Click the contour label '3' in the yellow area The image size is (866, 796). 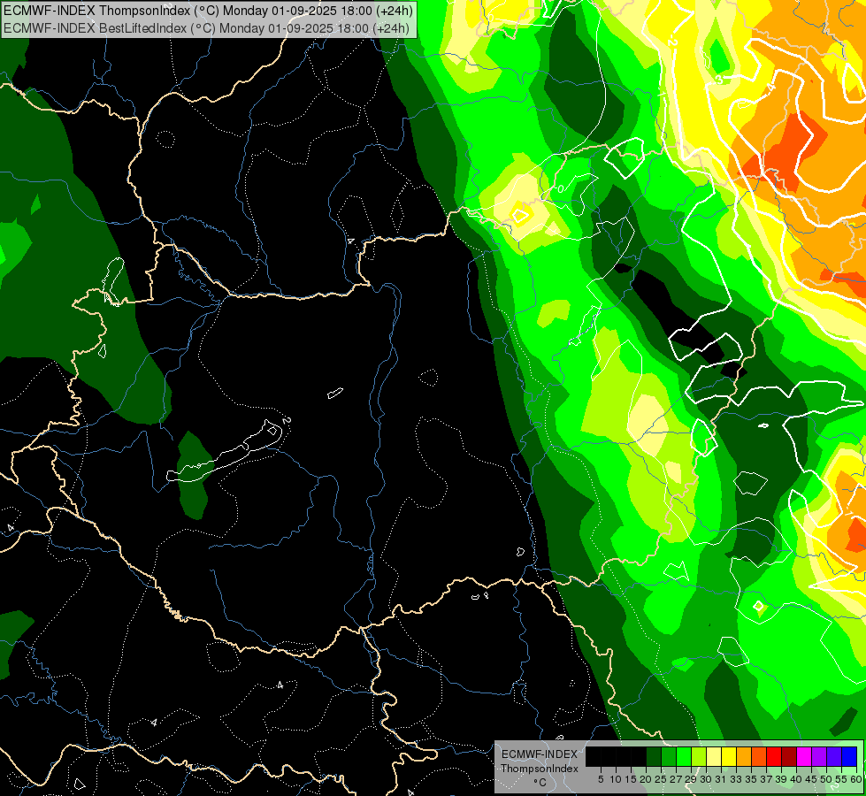pos(718,80)
